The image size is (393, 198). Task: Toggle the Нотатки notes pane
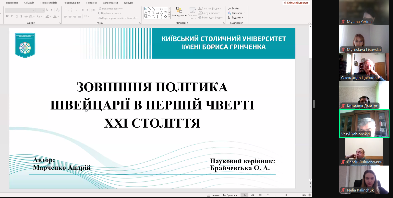213,195
